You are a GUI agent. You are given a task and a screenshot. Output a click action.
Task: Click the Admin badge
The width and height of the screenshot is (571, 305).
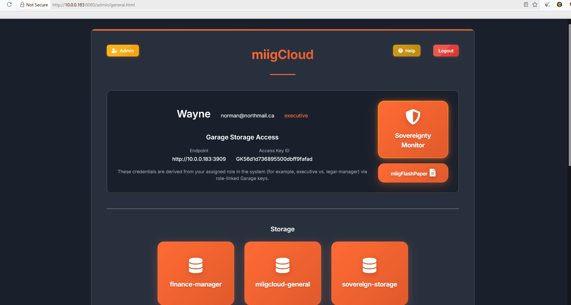tap(123, 50)
